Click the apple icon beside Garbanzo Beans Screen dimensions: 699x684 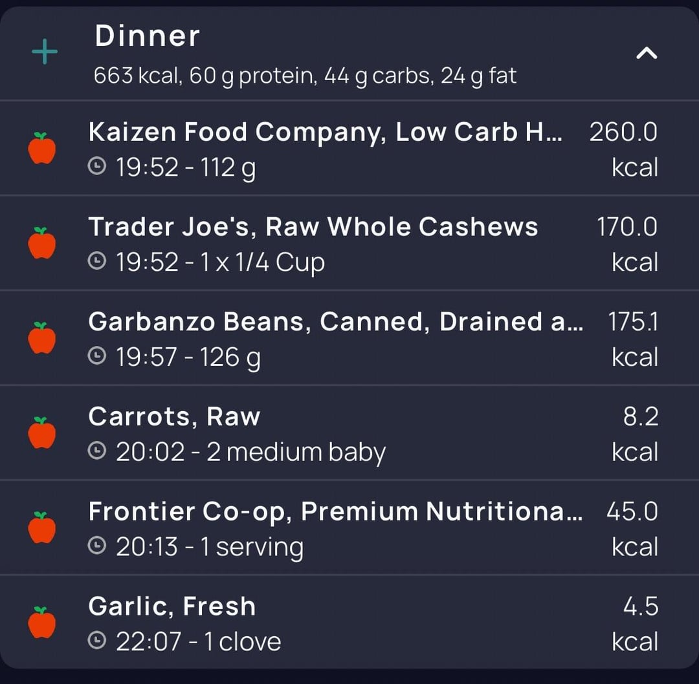click(x=42, y=339)
